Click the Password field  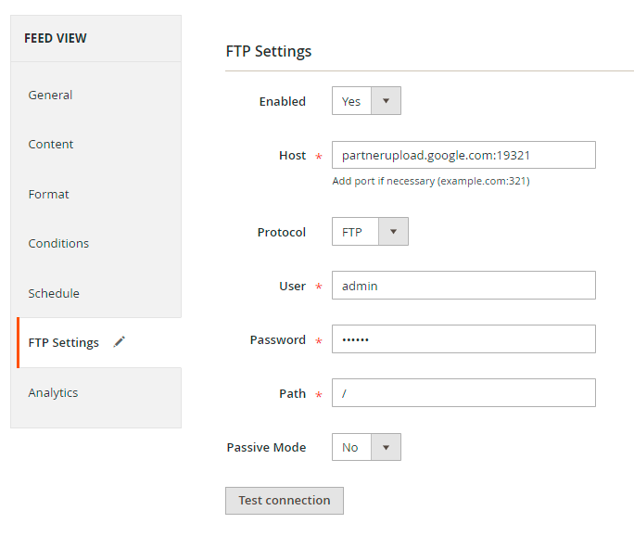[x=463, y=339]
